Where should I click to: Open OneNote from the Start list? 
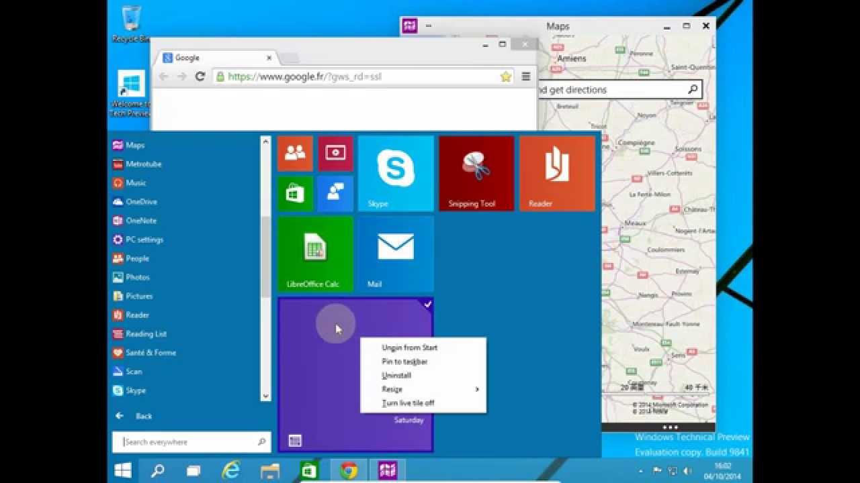(x=135, y=220)
